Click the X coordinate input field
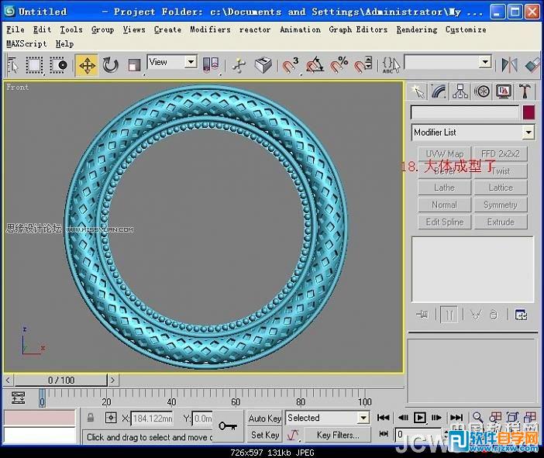The width and height of the screenshot is (544, 458). [153, 418]
